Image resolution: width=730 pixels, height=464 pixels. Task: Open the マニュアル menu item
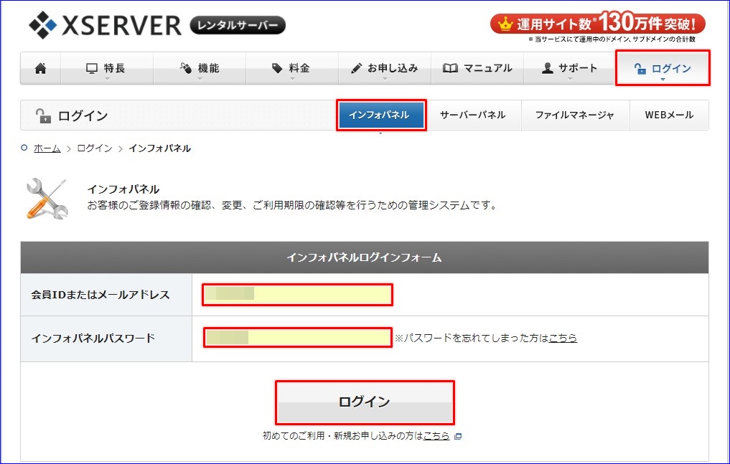(x=477, y=68)
